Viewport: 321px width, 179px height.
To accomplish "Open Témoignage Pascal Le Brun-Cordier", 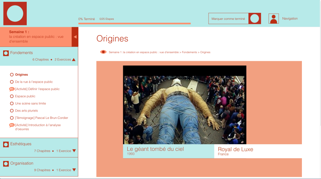I will [41, 118].
